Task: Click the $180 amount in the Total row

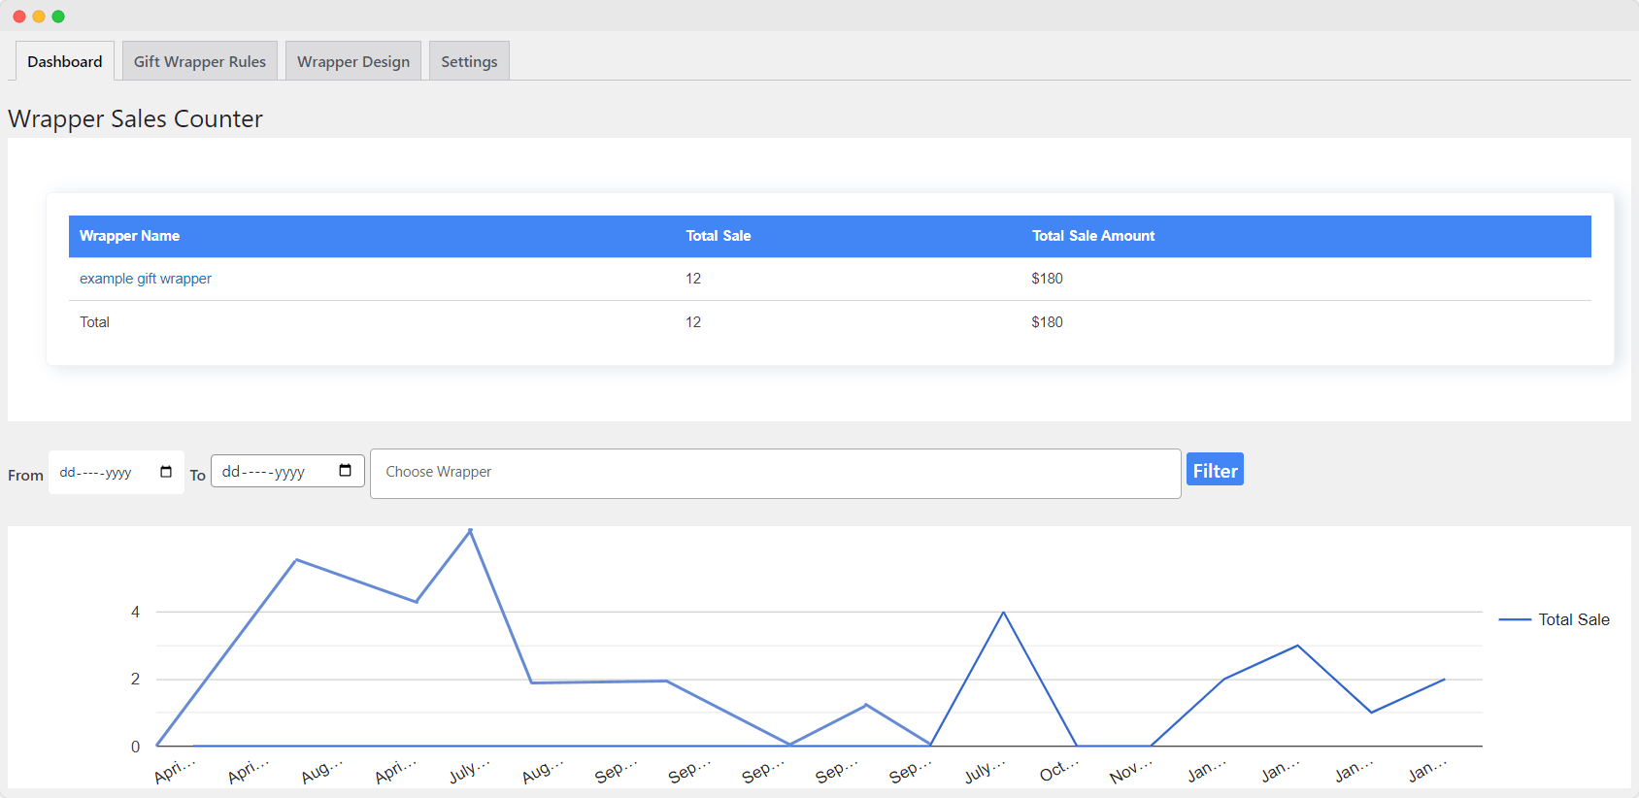Action: pyautogui.click(x=1047, y=322)
